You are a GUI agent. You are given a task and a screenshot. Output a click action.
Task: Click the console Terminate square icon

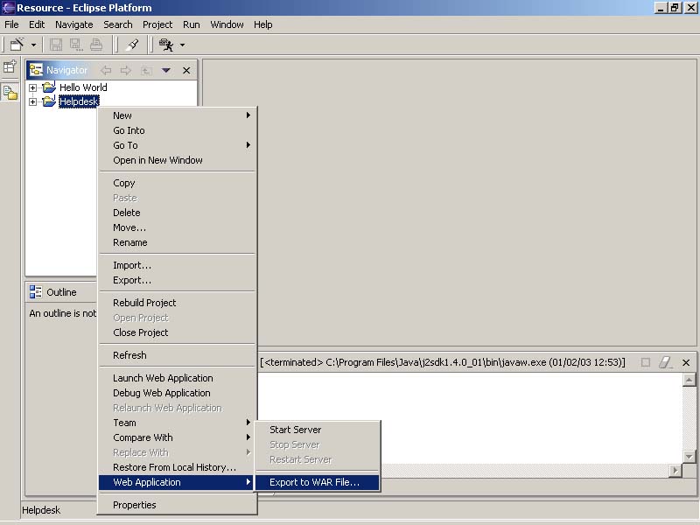(x=646, y=362)
